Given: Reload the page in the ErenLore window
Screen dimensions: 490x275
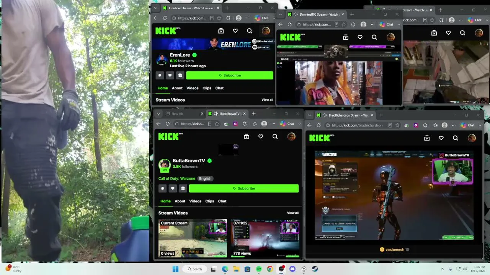Looking at the screenshot, I should coord(165,18).
